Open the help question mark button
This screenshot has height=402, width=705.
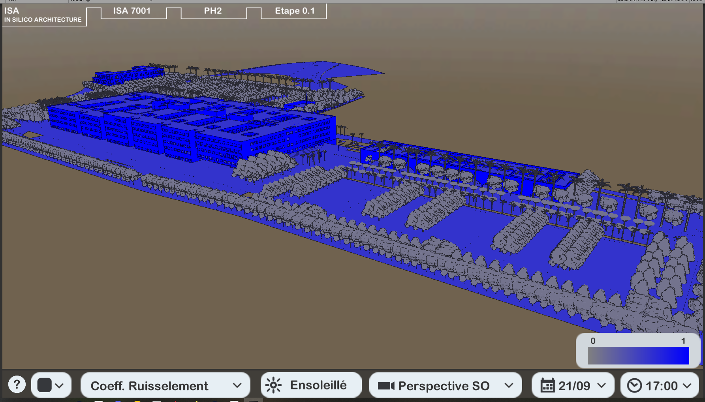(17, 385)
